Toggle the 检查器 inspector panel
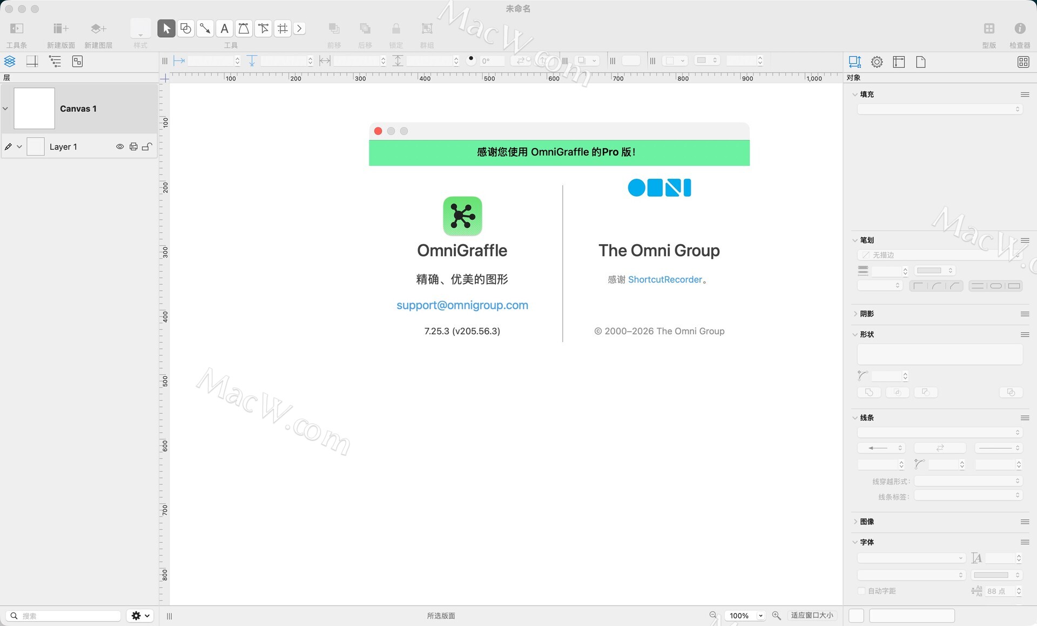 (x=1020, y=29)
